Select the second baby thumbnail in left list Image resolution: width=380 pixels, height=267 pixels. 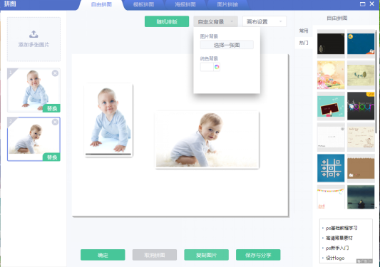[34, 139]
